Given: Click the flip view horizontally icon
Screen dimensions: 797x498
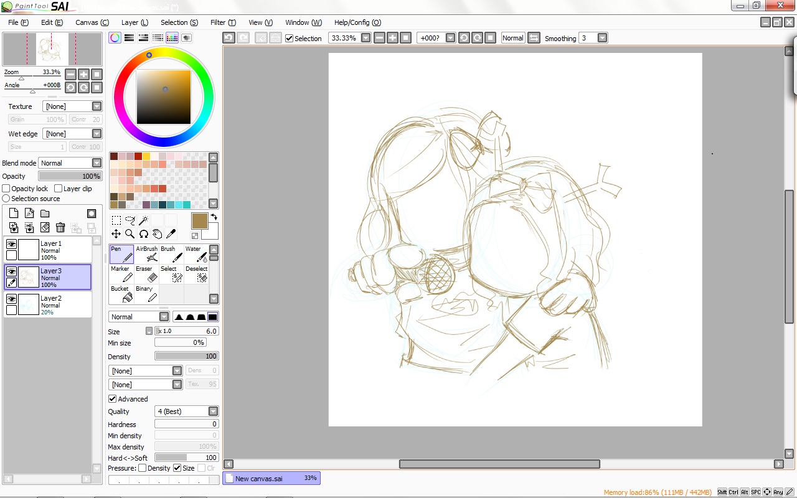Looking at the screenshot, I should pos(534,38).
